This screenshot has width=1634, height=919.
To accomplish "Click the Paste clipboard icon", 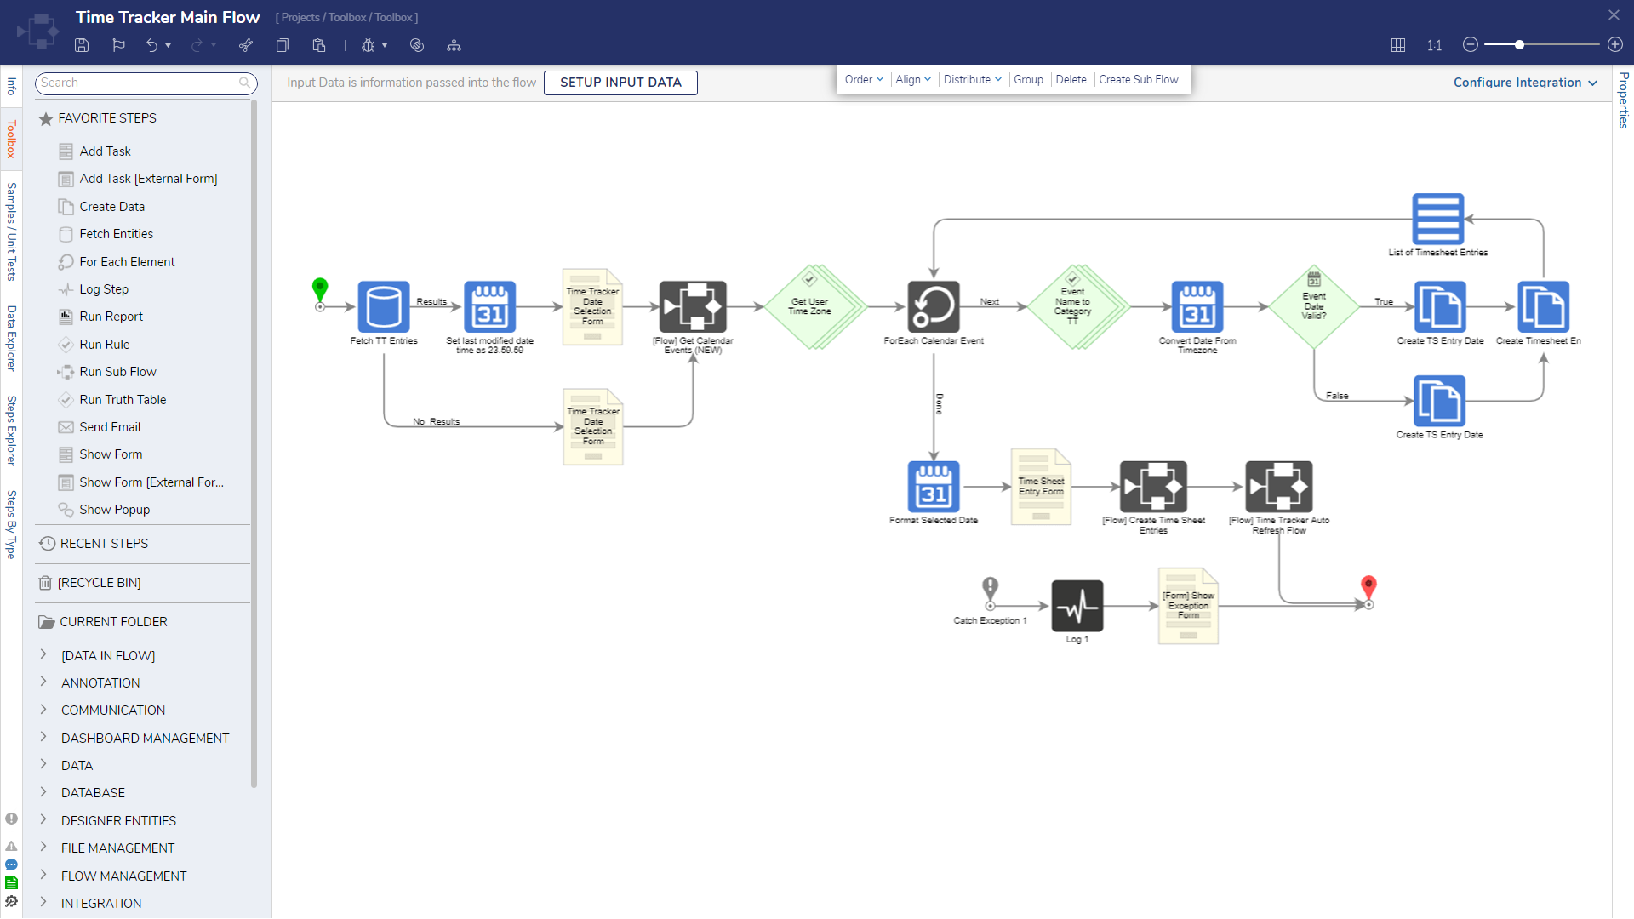I will click(x=319, y=45).
